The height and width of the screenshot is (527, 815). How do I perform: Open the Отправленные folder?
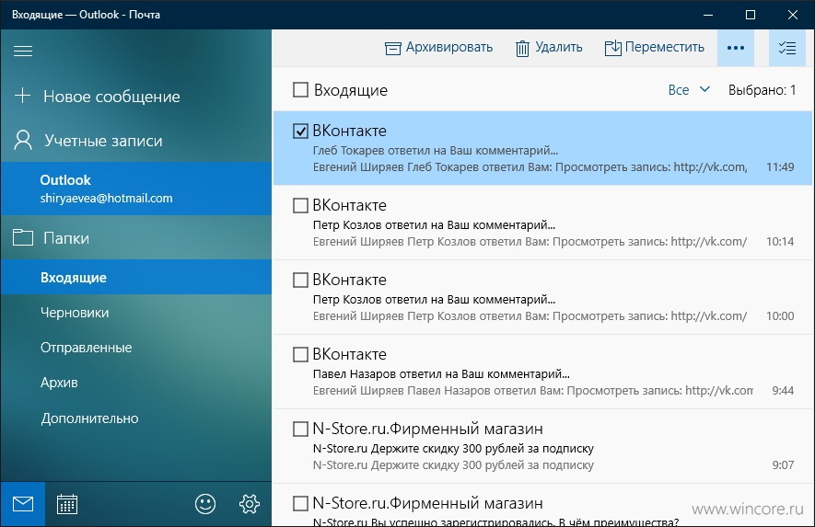point(136,348)
